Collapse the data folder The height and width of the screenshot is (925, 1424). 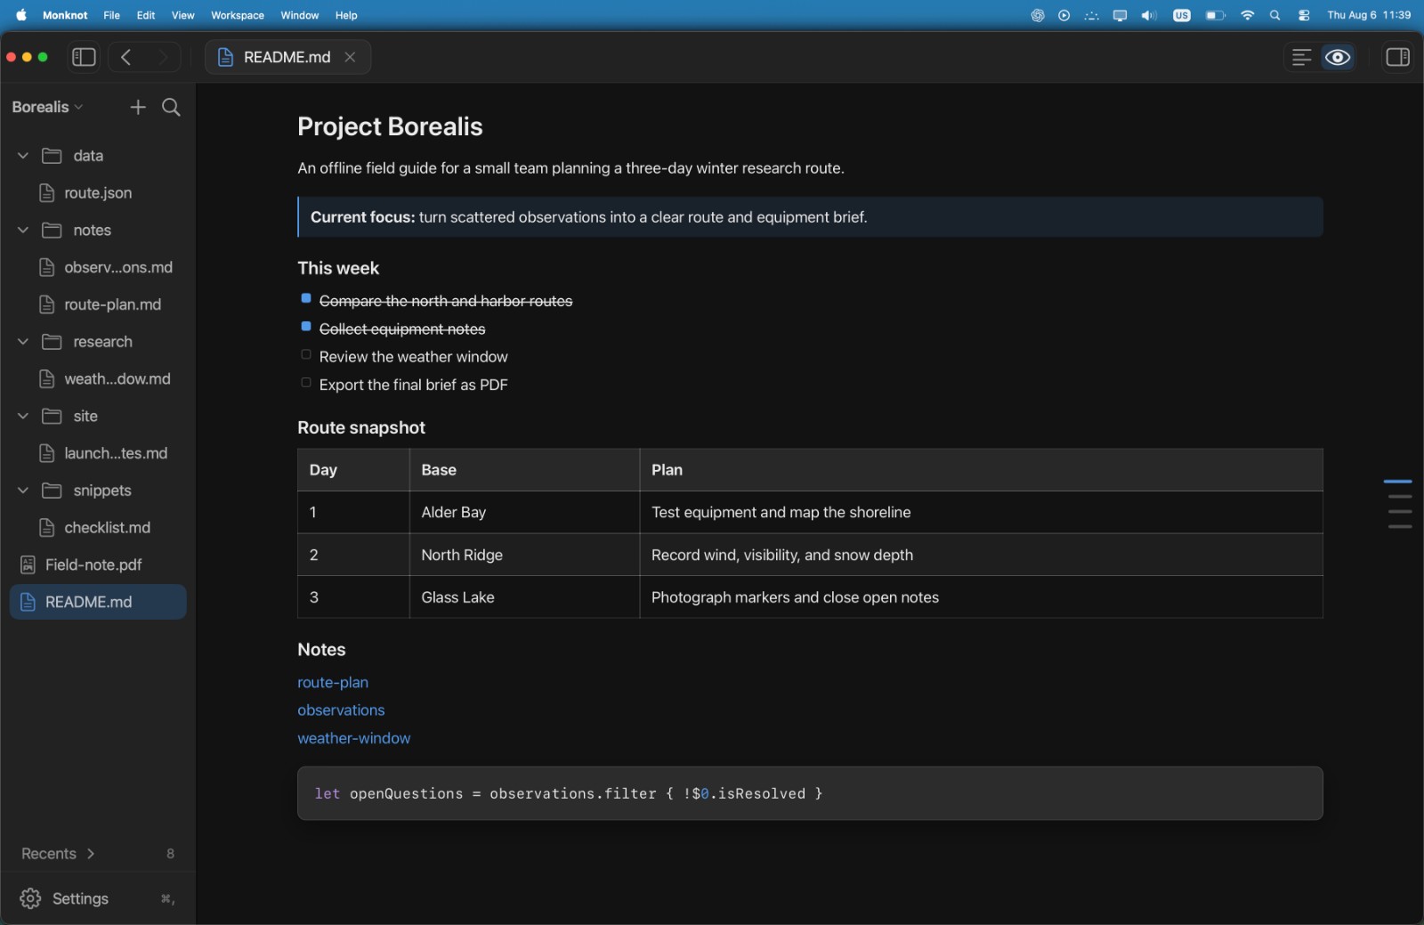point(23,155)
